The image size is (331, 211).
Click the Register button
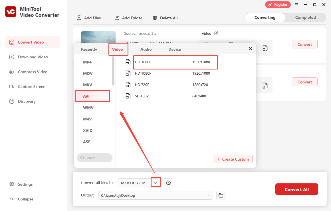(278, 5)
